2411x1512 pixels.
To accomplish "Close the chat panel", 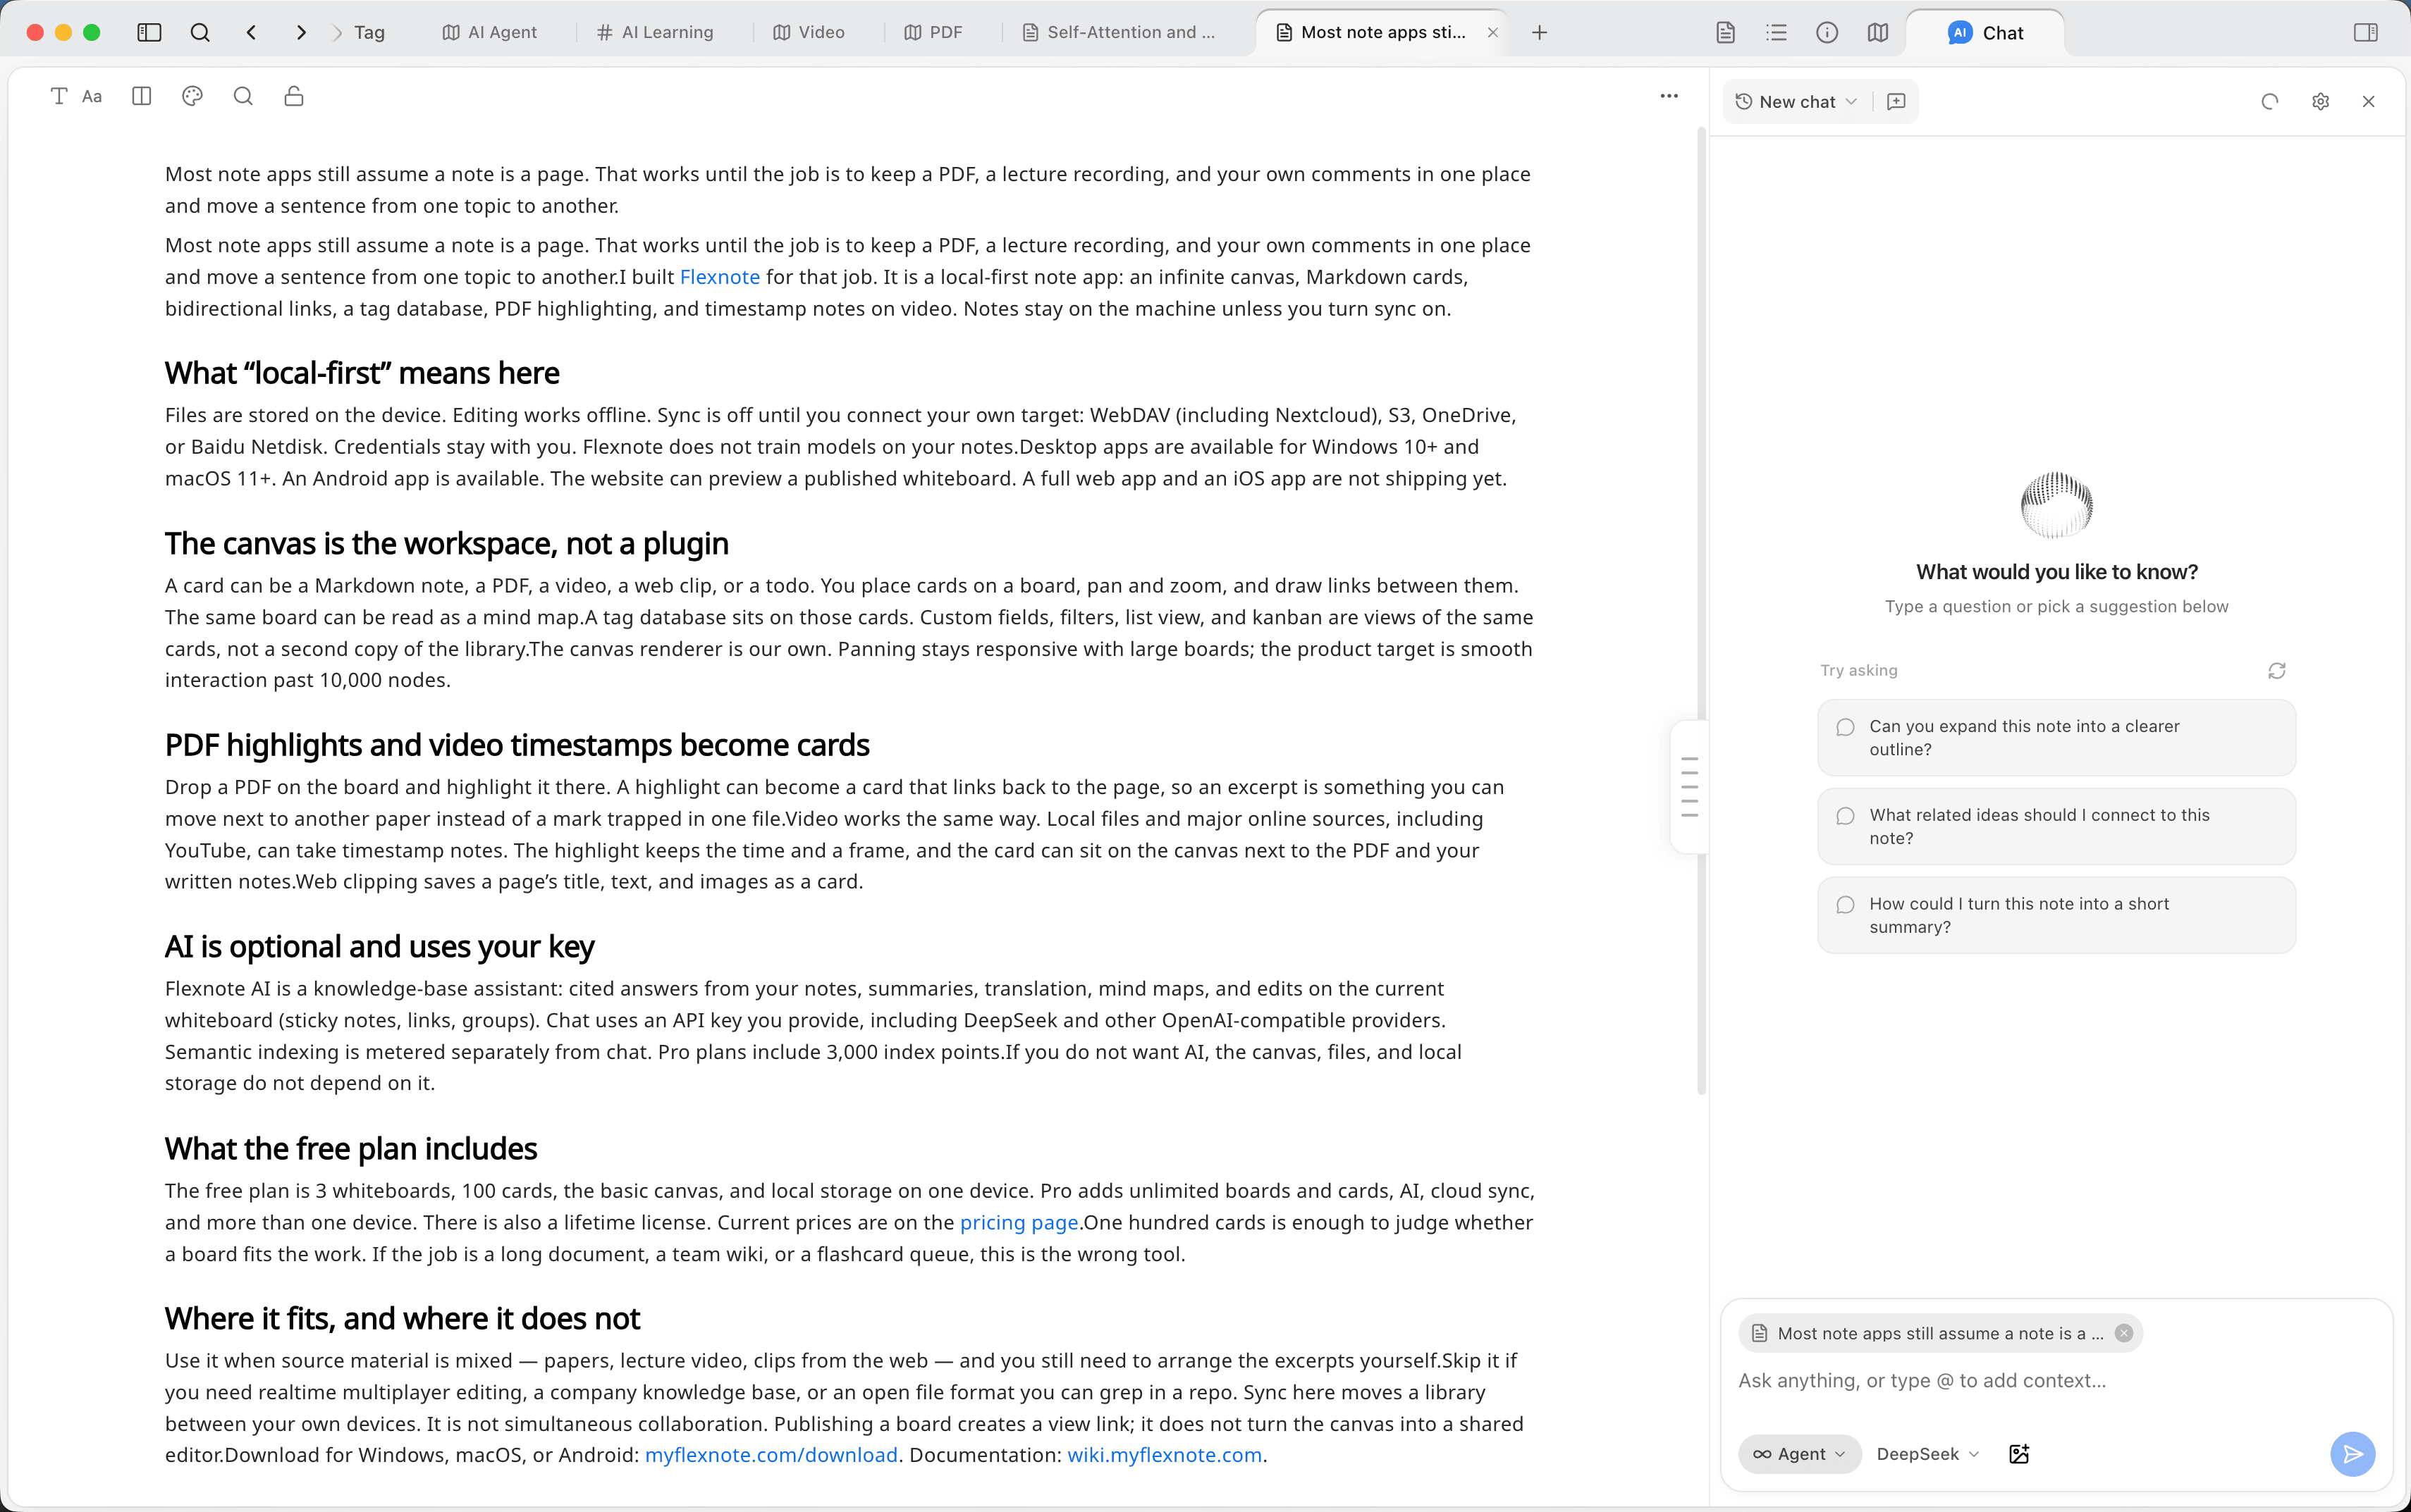I will point(2369,101).
